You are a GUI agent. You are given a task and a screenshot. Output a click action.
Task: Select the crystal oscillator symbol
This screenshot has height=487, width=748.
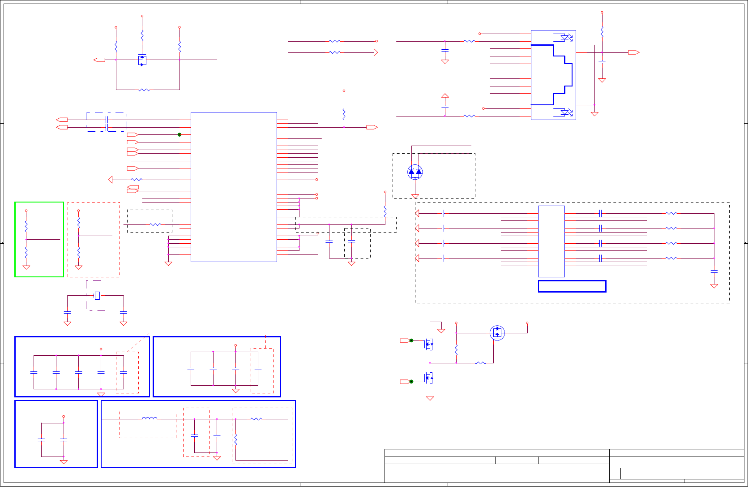(x=97, y=296)
